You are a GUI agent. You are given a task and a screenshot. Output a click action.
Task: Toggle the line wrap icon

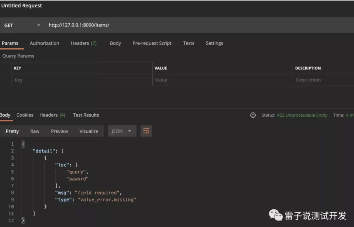pos(146,131)
